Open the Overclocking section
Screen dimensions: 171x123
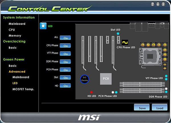pos(14,41)
